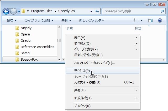Open recent pages dropdown next to Forward
The width and height of the screenshot is (168, 111).
click(x=19, y=11)
